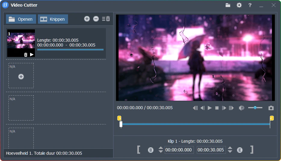Viewport: 281px width, 161px height.
Task: Click the video preview frame
Action: pyautogui.click(x=195, y=58)
